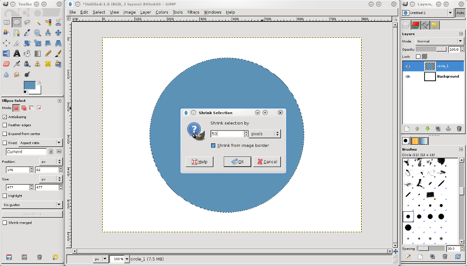Open the Layer menu
The image size is (467, 266).
[x=145, y=12]
